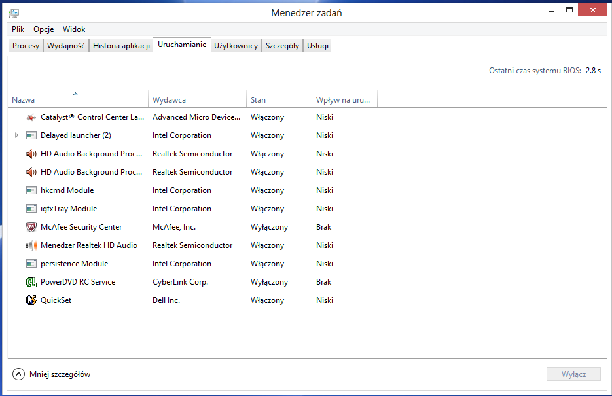This screenshot has width=612, height=396.
Task: Sort by Wpływ na uru... column header
Action: (345, 99)
